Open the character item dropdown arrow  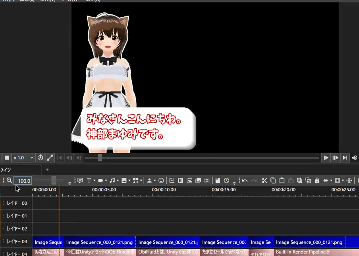155,180
